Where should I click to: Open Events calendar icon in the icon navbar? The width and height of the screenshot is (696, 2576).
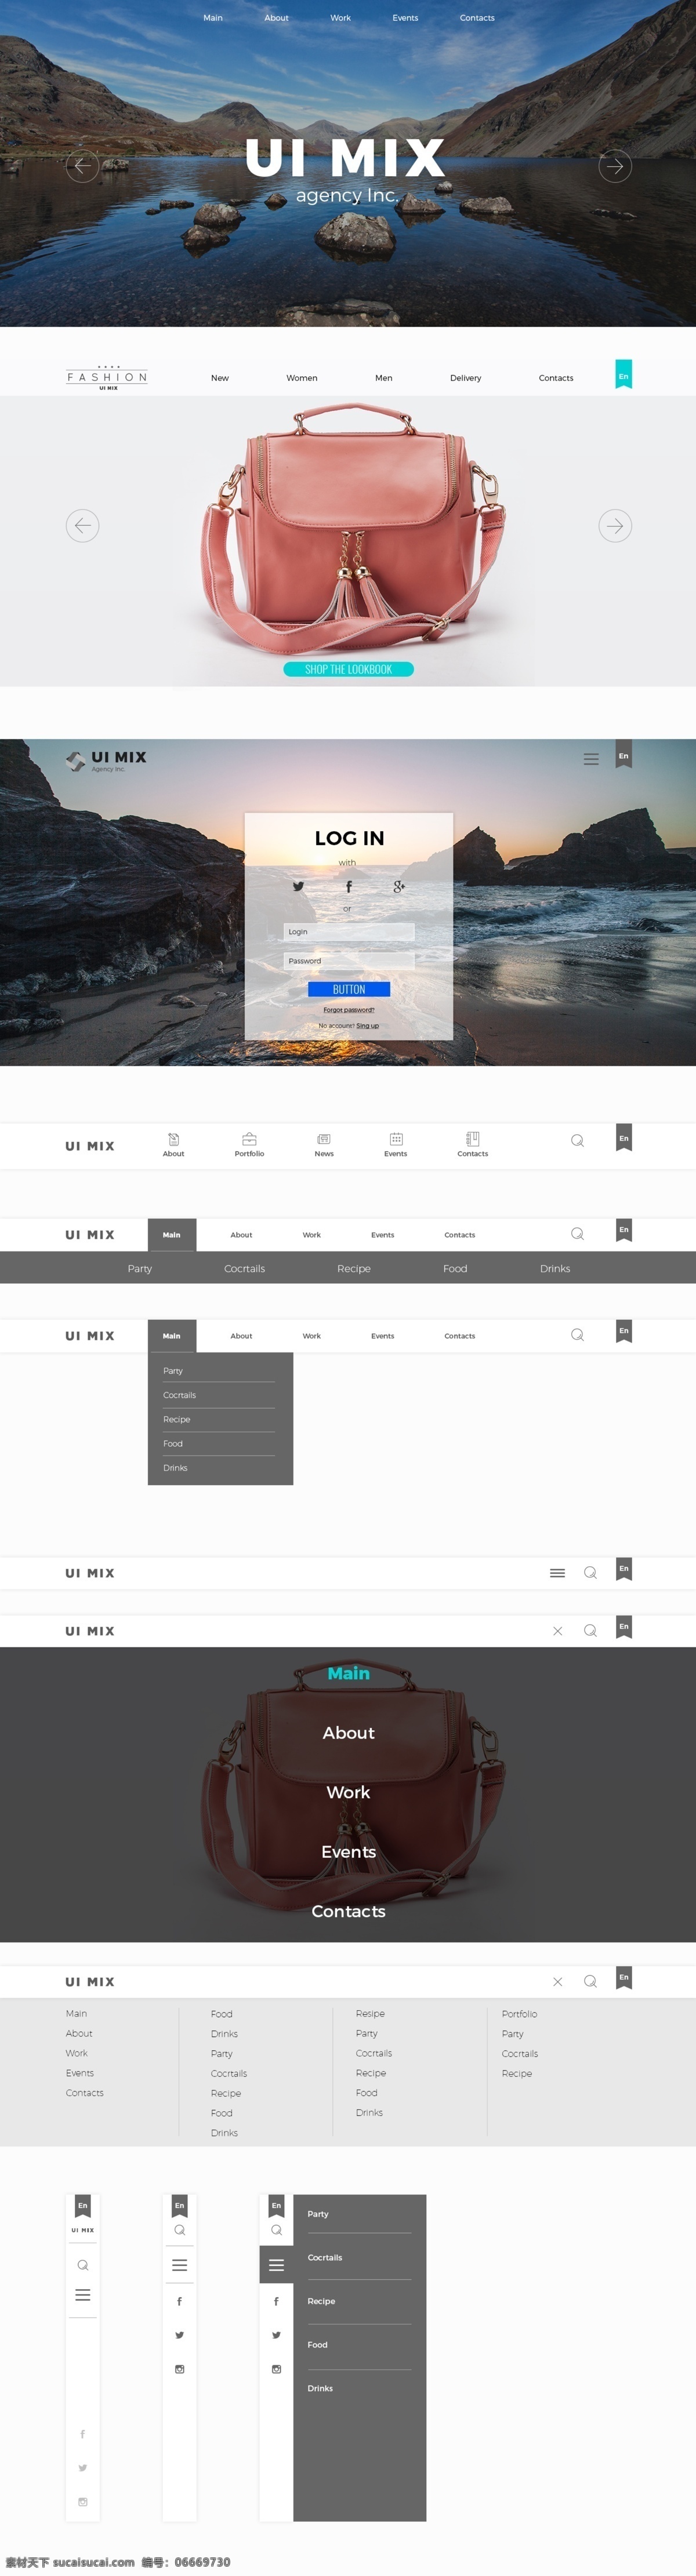(x=396, y=1145)
